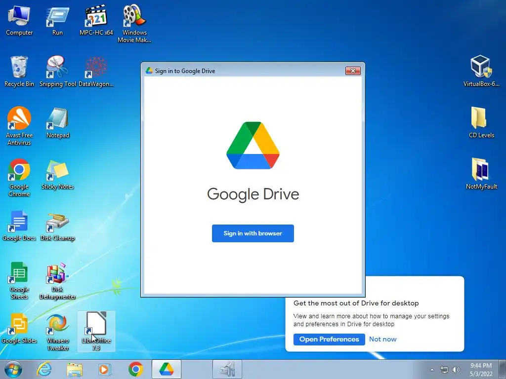Select the Sticky Notes icon
Viewport: 506px width, 379px height.
[57, 174]
